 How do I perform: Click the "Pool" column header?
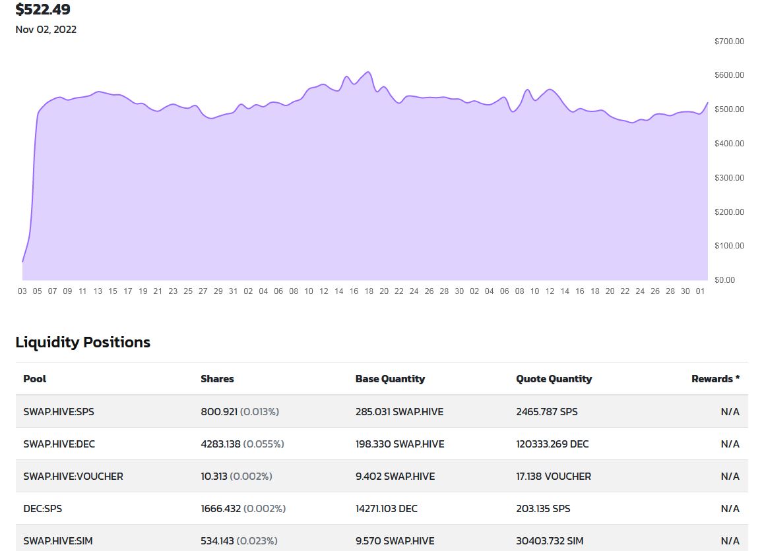point(35,379)
